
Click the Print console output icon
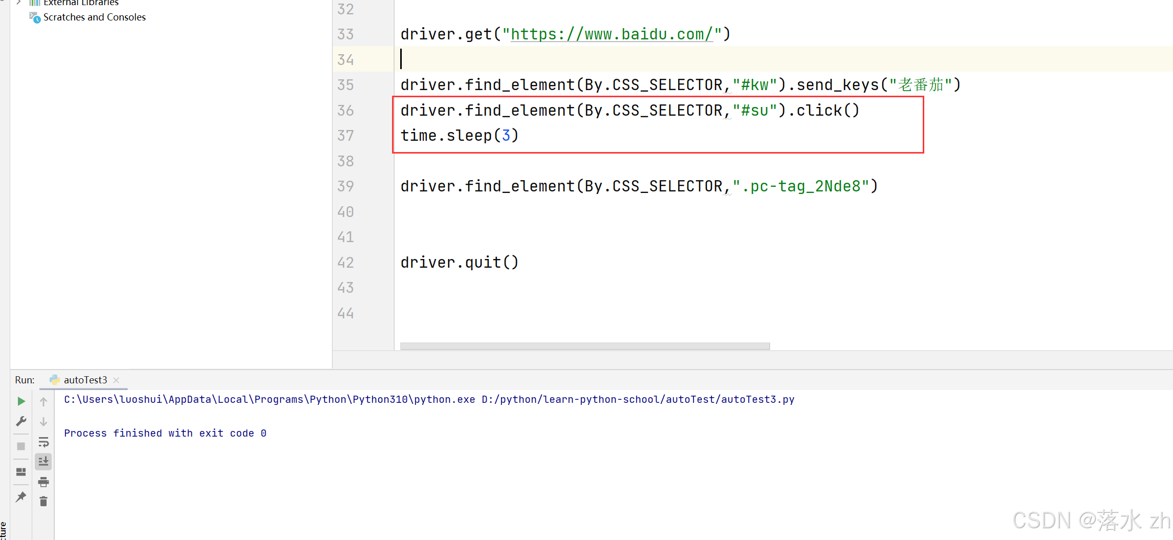click(44, 482)
